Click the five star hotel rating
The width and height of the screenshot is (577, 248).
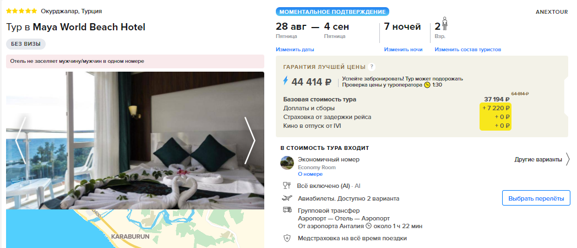(21, 11)
